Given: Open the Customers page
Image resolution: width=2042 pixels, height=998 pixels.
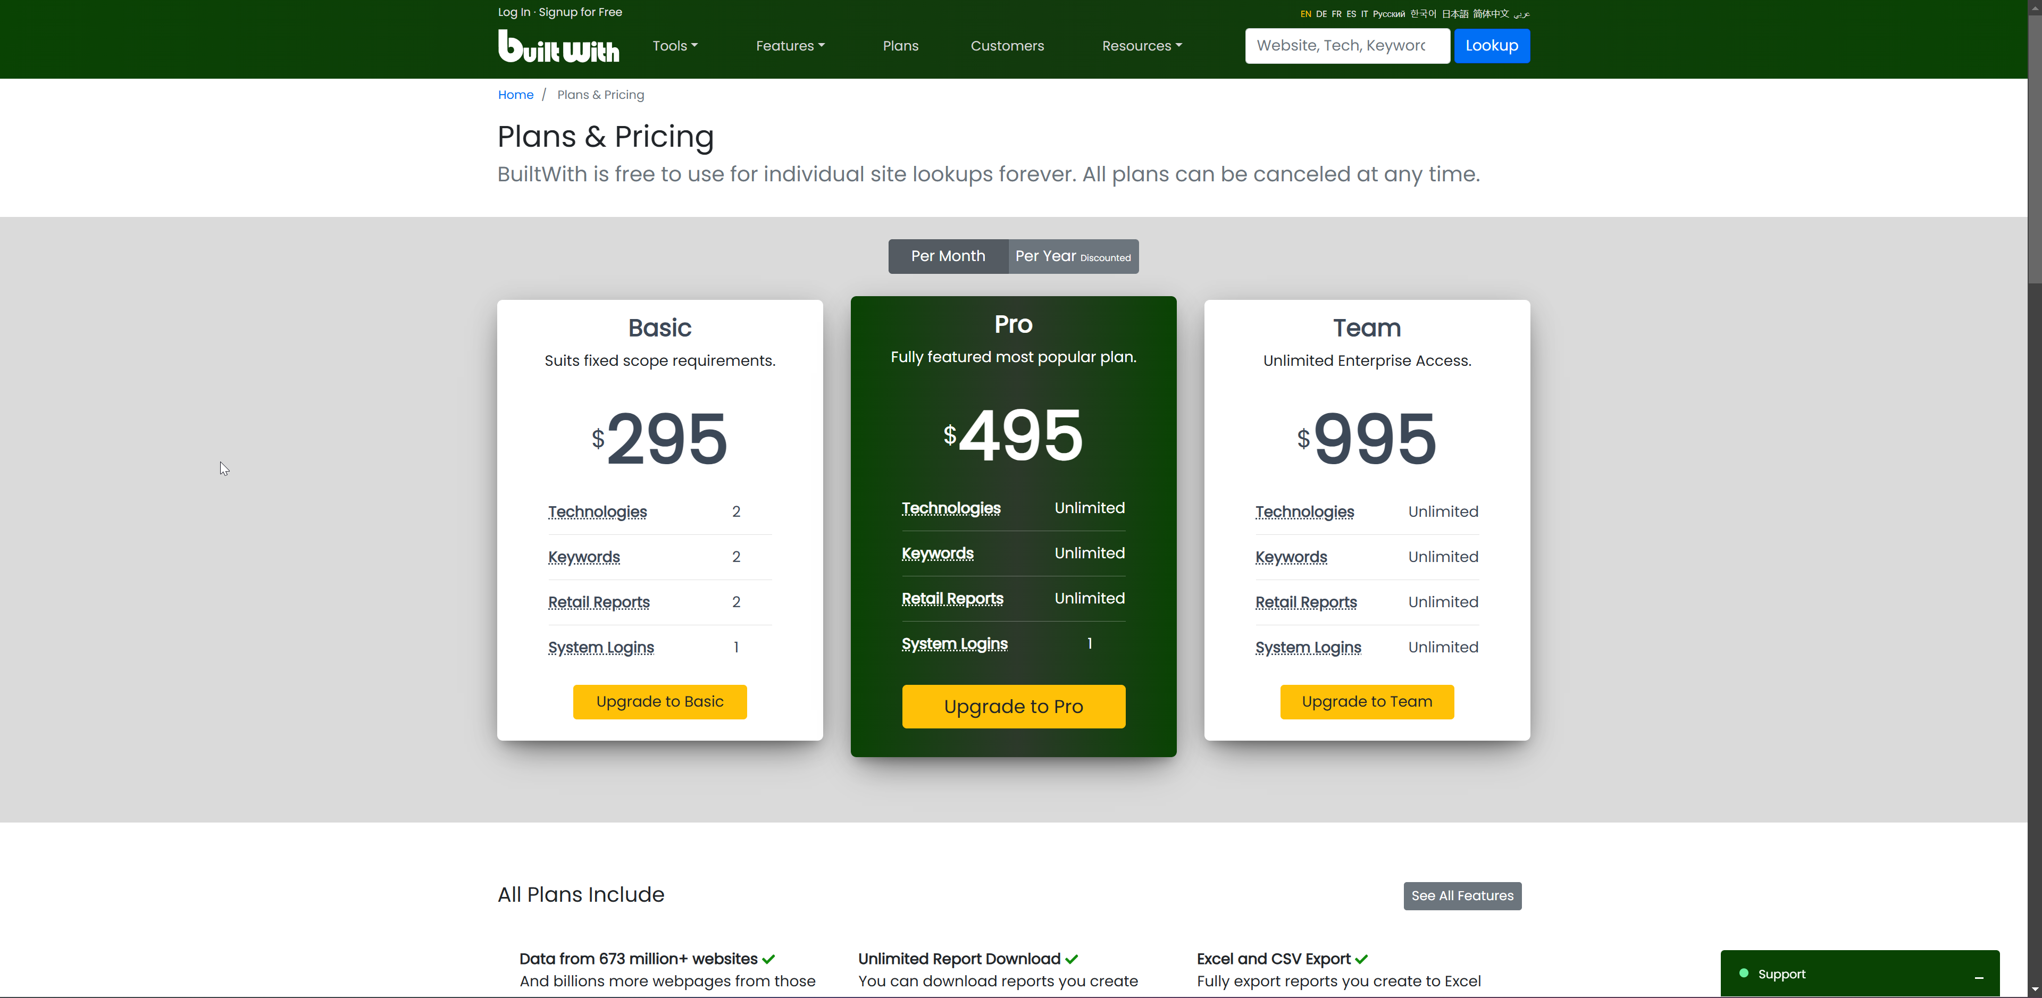Looking at the screenshot, I should (1007, 45).
